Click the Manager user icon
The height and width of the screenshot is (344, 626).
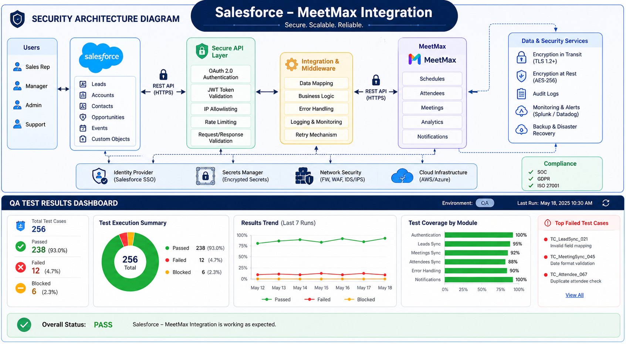(17, 86)
